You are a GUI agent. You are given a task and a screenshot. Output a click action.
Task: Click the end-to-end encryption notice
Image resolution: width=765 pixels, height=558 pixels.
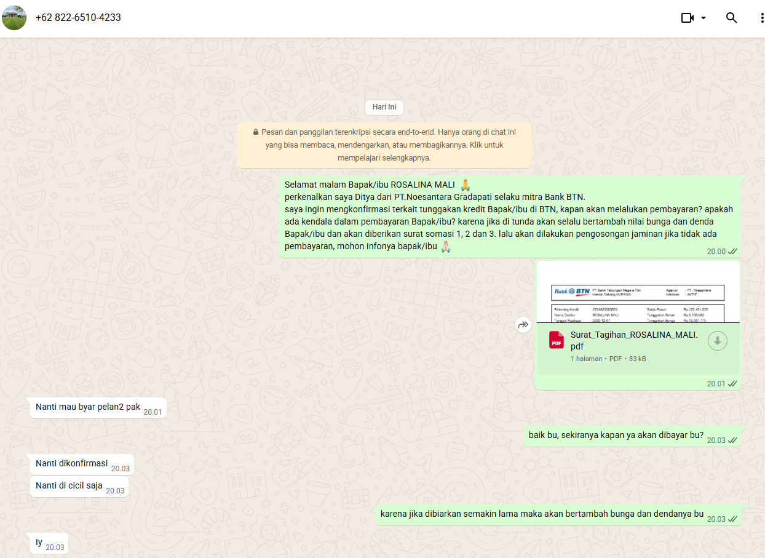[x=384, y=145]
